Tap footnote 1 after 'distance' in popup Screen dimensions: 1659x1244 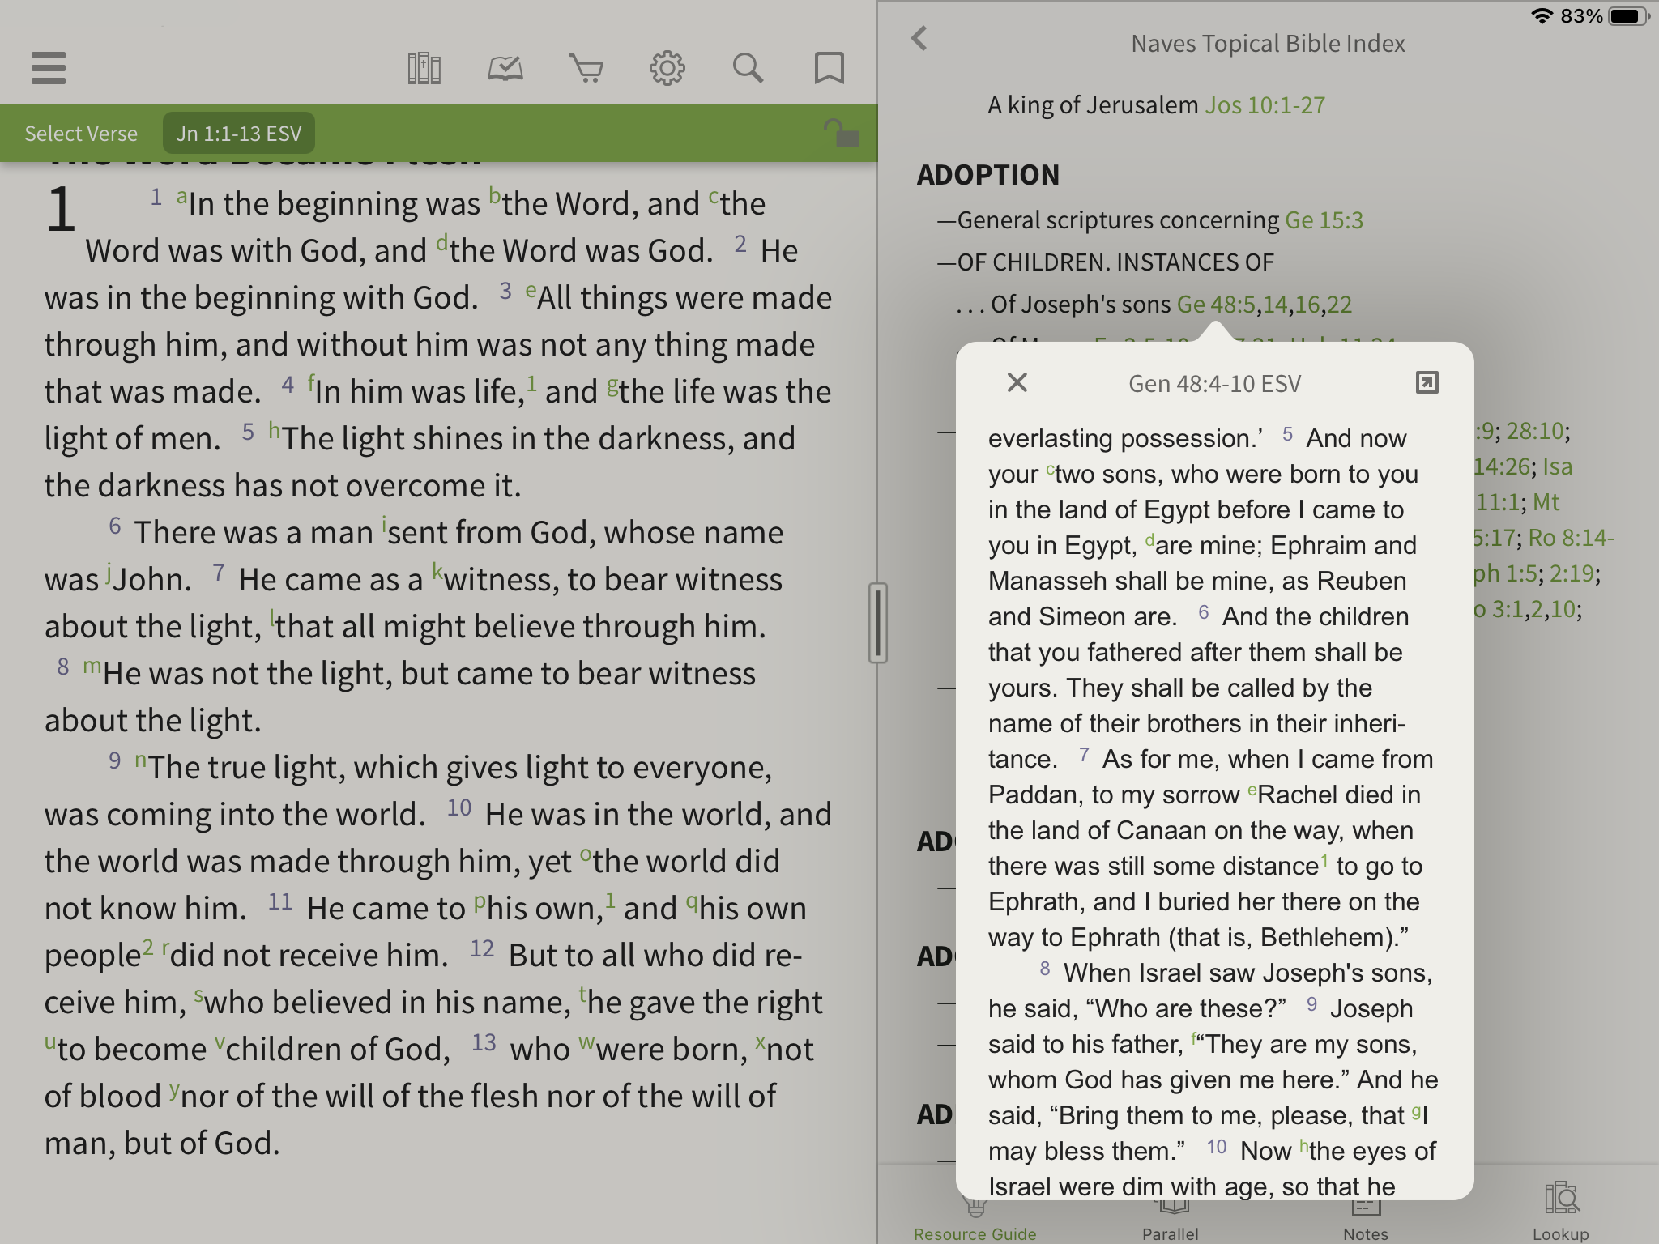pyautogui.click(x=1324, y=860)
